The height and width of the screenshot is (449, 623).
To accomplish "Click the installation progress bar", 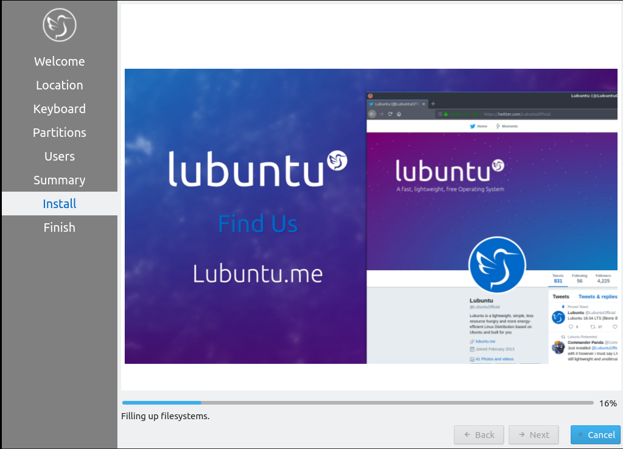I will pos(357,403).
